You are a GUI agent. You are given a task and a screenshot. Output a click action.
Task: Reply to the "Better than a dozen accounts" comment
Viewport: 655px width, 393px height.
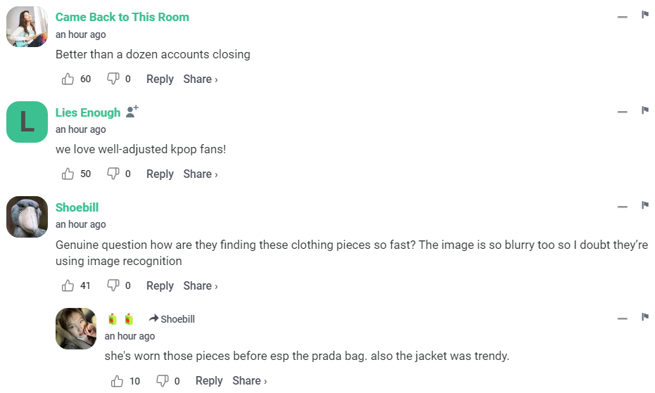[160, 79]
